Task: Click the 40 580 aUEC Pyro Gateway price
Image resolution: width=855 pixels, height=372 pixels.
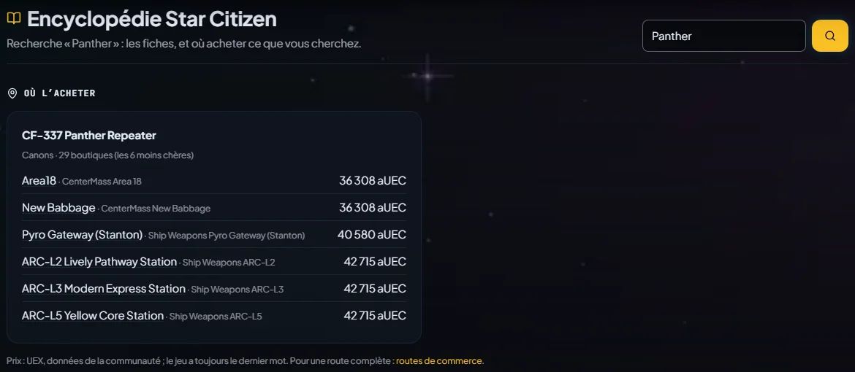Action: tap(372, 235)
